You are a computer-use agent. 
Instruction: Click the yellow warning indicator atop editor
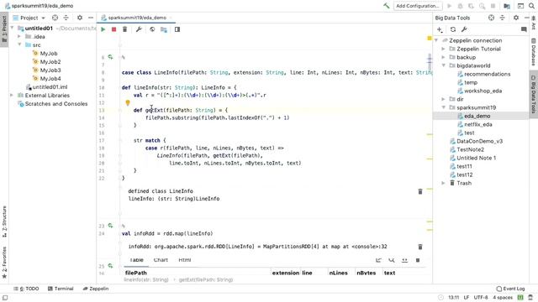point(430,39)
